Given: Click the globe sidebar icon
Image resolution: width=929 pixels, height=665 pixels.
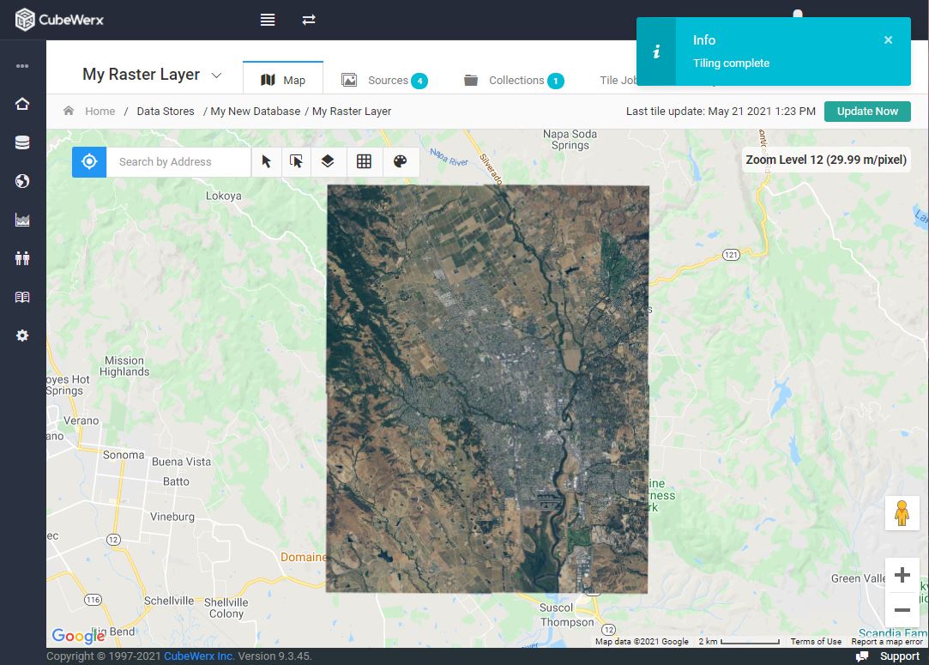Looking at the screenshot, I should click(22, 181).
